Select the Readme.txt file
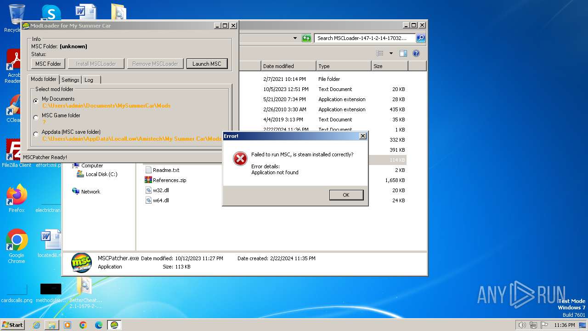 click(166, 170)
